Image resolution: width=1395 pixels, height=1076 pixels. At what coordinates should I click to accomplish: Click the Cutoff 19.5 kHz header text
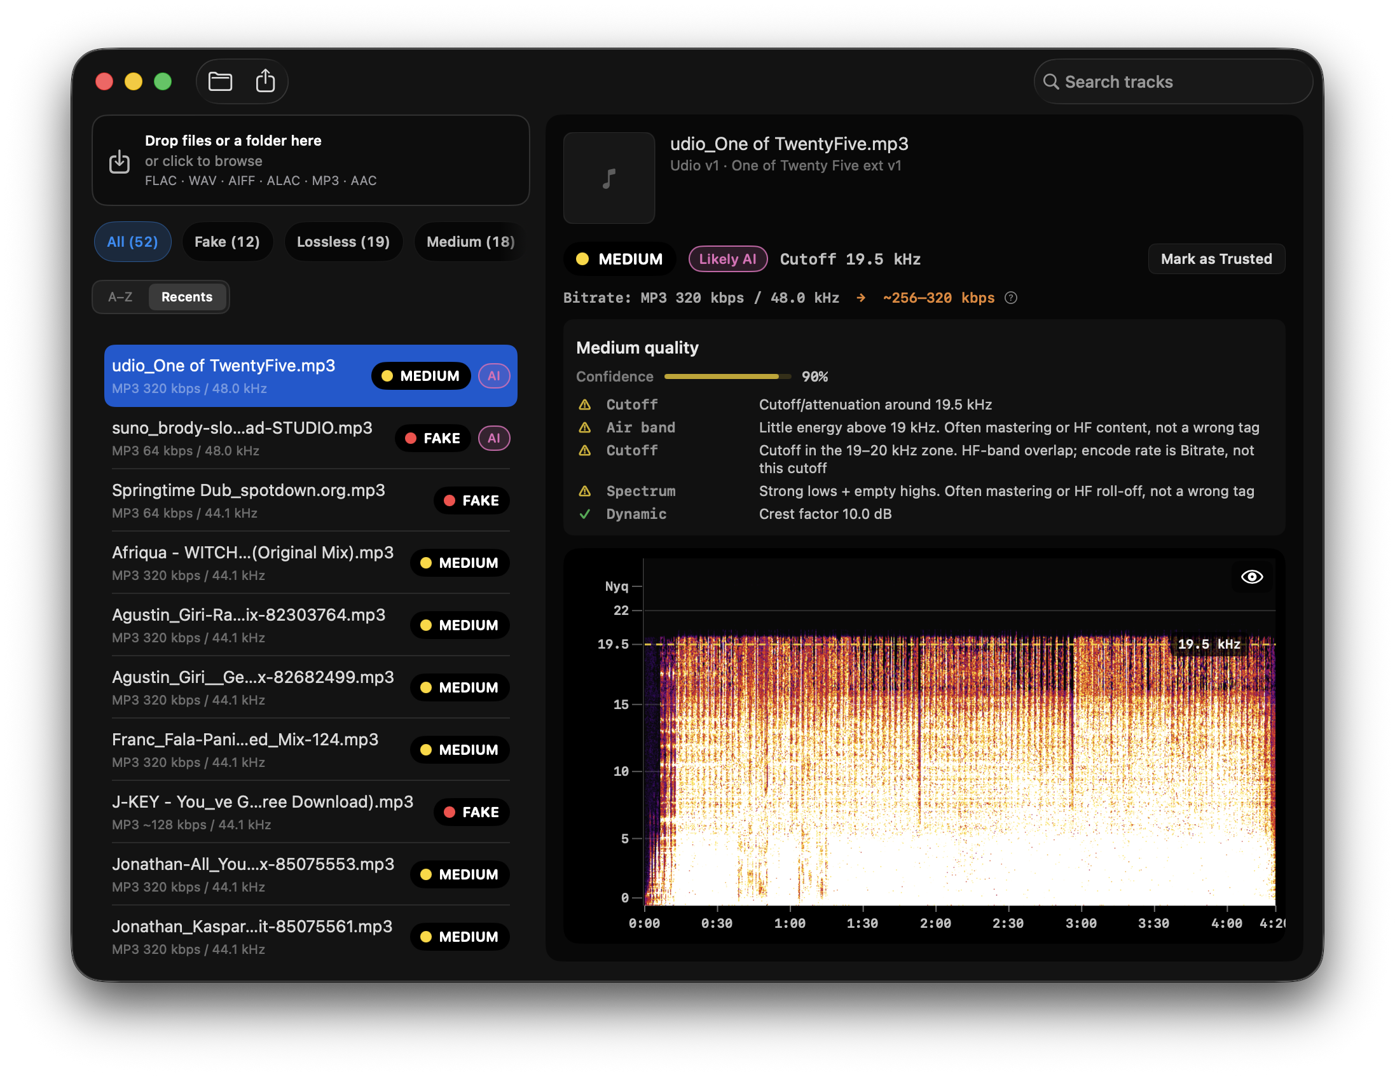click(850, 259)
